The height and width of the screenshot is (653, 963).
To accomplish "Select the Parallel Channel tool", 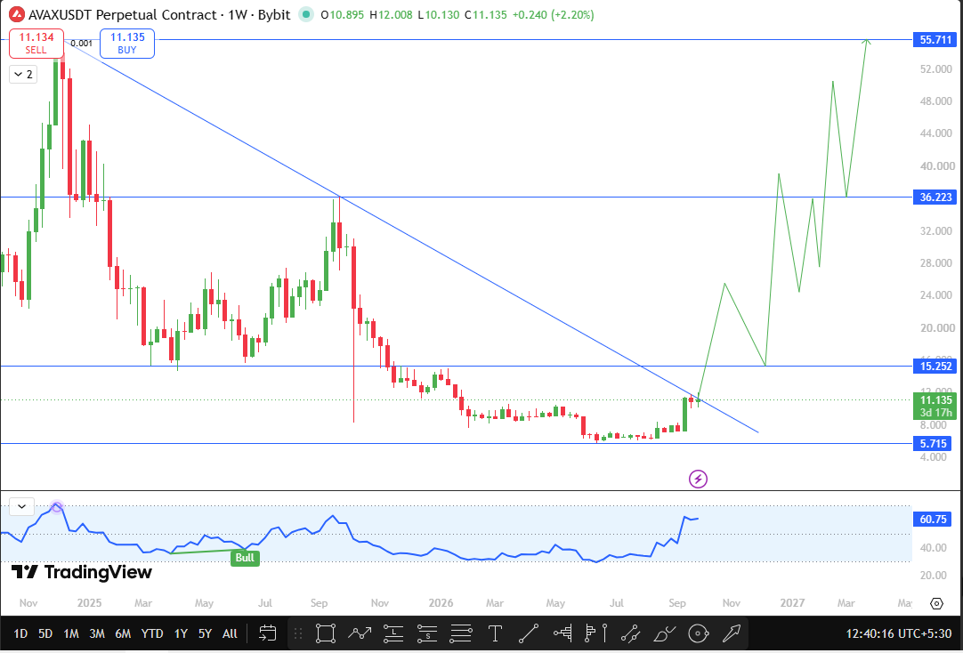I will [630, 633].
